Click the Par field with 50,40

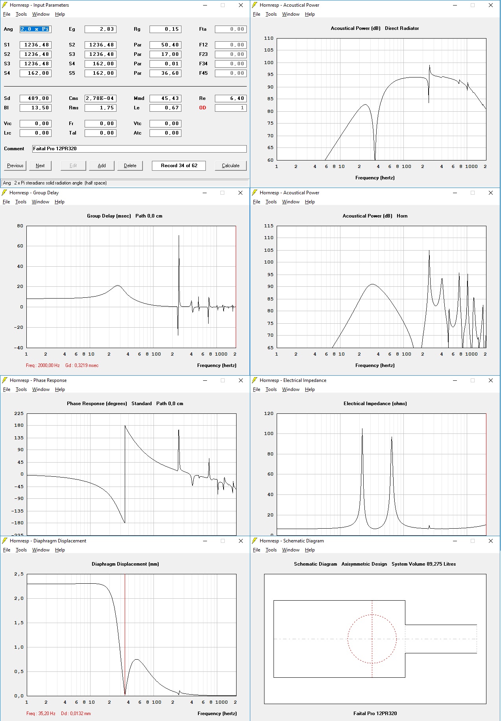165,45
